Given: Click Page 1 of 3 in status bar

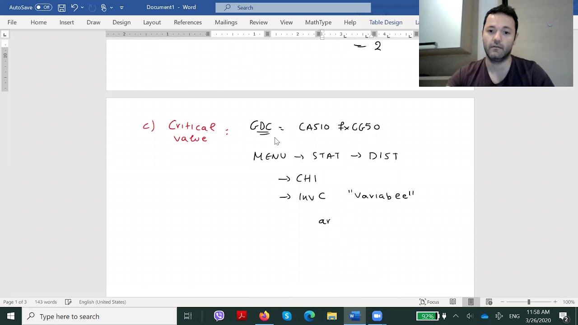Looking at the screenshot, I should [x=15, y=302].
